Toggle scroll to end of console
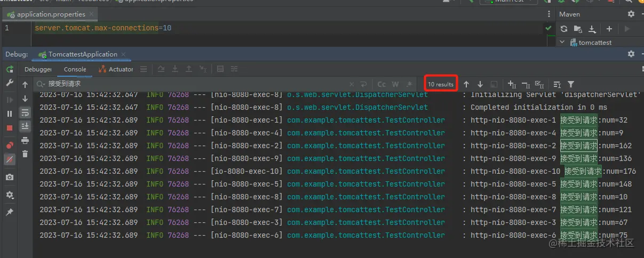Screen dimensions: 644x258 [25, 126]
